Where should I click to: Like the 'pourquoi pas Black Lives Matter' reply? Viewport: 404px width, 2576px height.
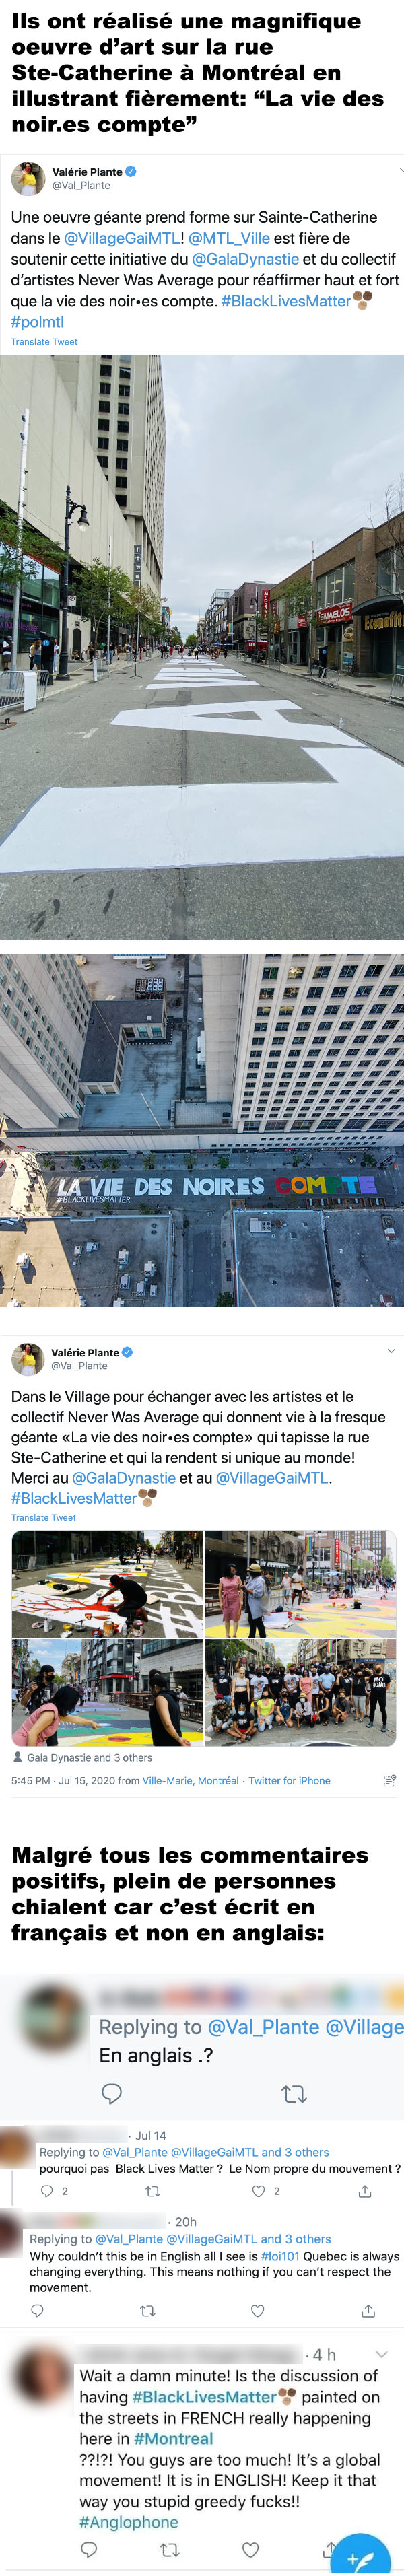tap(258, 2190)
